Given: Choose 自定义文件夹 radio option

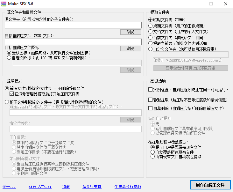Looking at the screenshot, I should (x=151, y=49).
